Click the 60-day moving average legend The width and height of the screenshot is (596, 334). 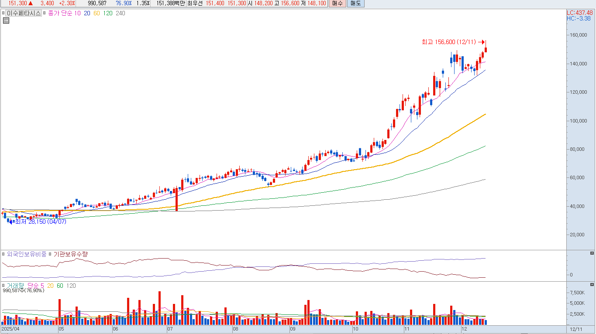(x=96, y=13)
